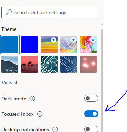
Task: Focus the Search Outlook settings field
Action: click(50, 12)
